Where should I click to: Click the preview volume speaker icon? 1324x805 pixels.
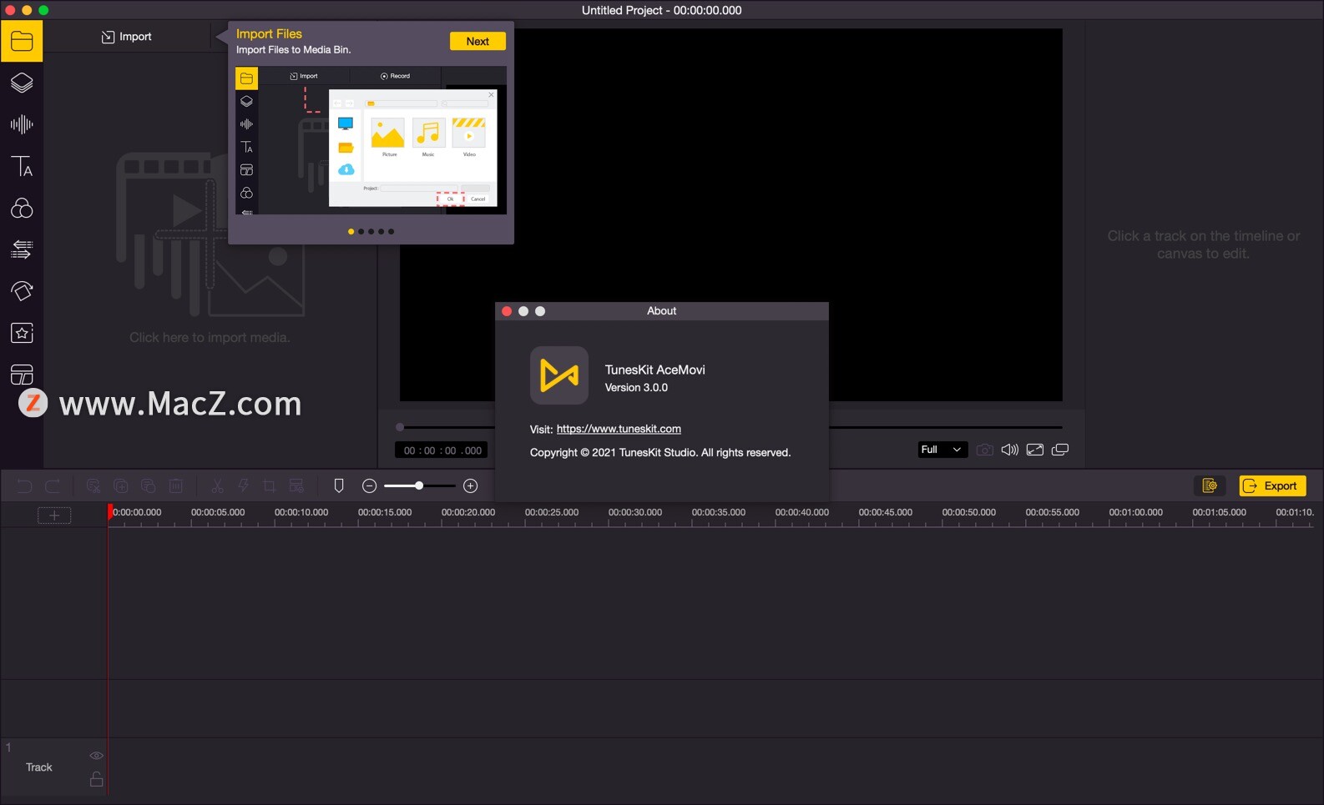click(1009, 450)
